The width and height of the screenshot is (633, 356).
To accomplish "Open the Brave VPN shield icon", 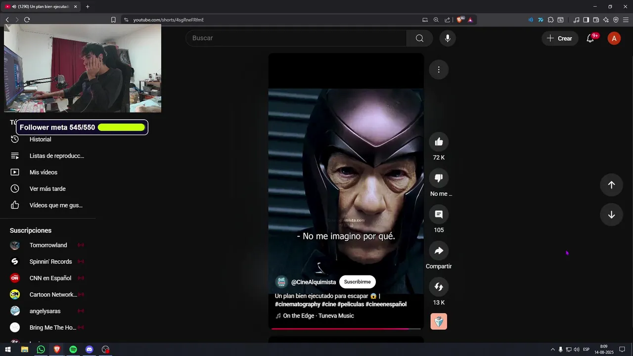I will click(x=616, y=20).
